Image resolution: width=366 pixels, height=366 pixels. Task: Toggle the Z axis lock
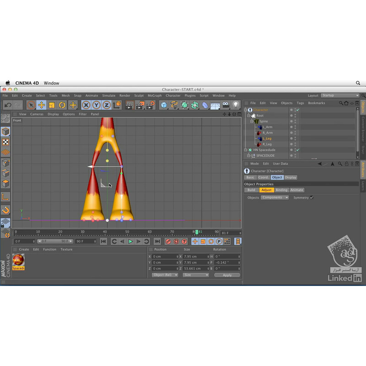point(107,105)
